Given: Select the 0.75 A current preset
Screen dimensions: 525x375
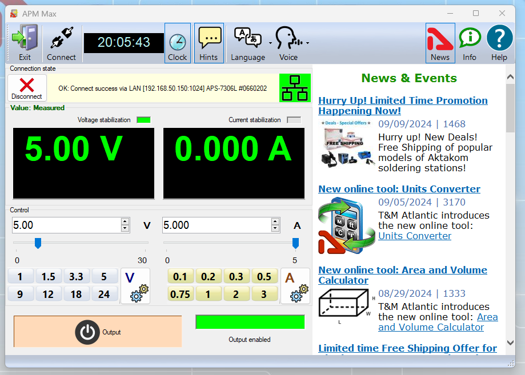Looking at the screenshot, I should (180, 295).
